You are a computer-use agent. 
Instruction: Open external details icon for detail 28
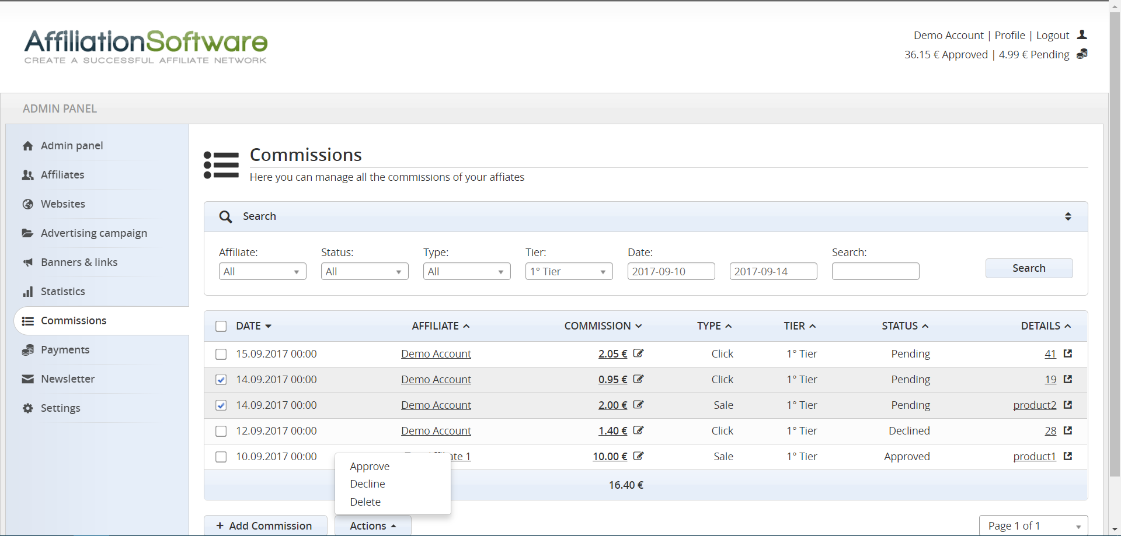1068,430
